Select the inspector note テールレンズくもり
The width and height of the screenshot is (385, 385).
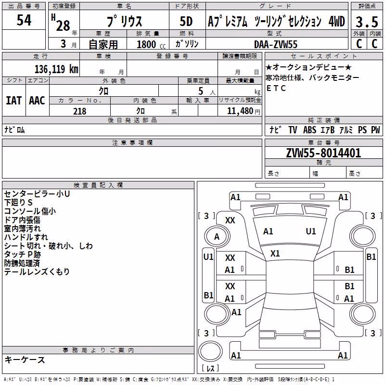[37, 271]
